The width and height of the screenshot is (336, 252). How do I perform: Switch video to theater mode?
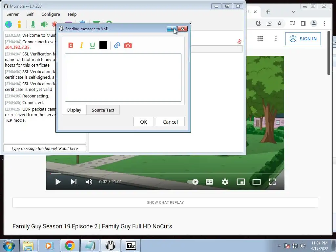(x=257, y=182)
